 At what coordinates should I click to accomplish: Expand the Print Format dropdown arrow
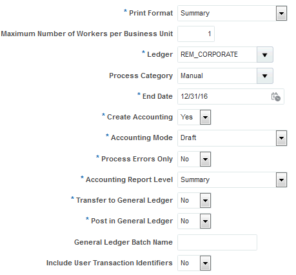click(281, 14)
